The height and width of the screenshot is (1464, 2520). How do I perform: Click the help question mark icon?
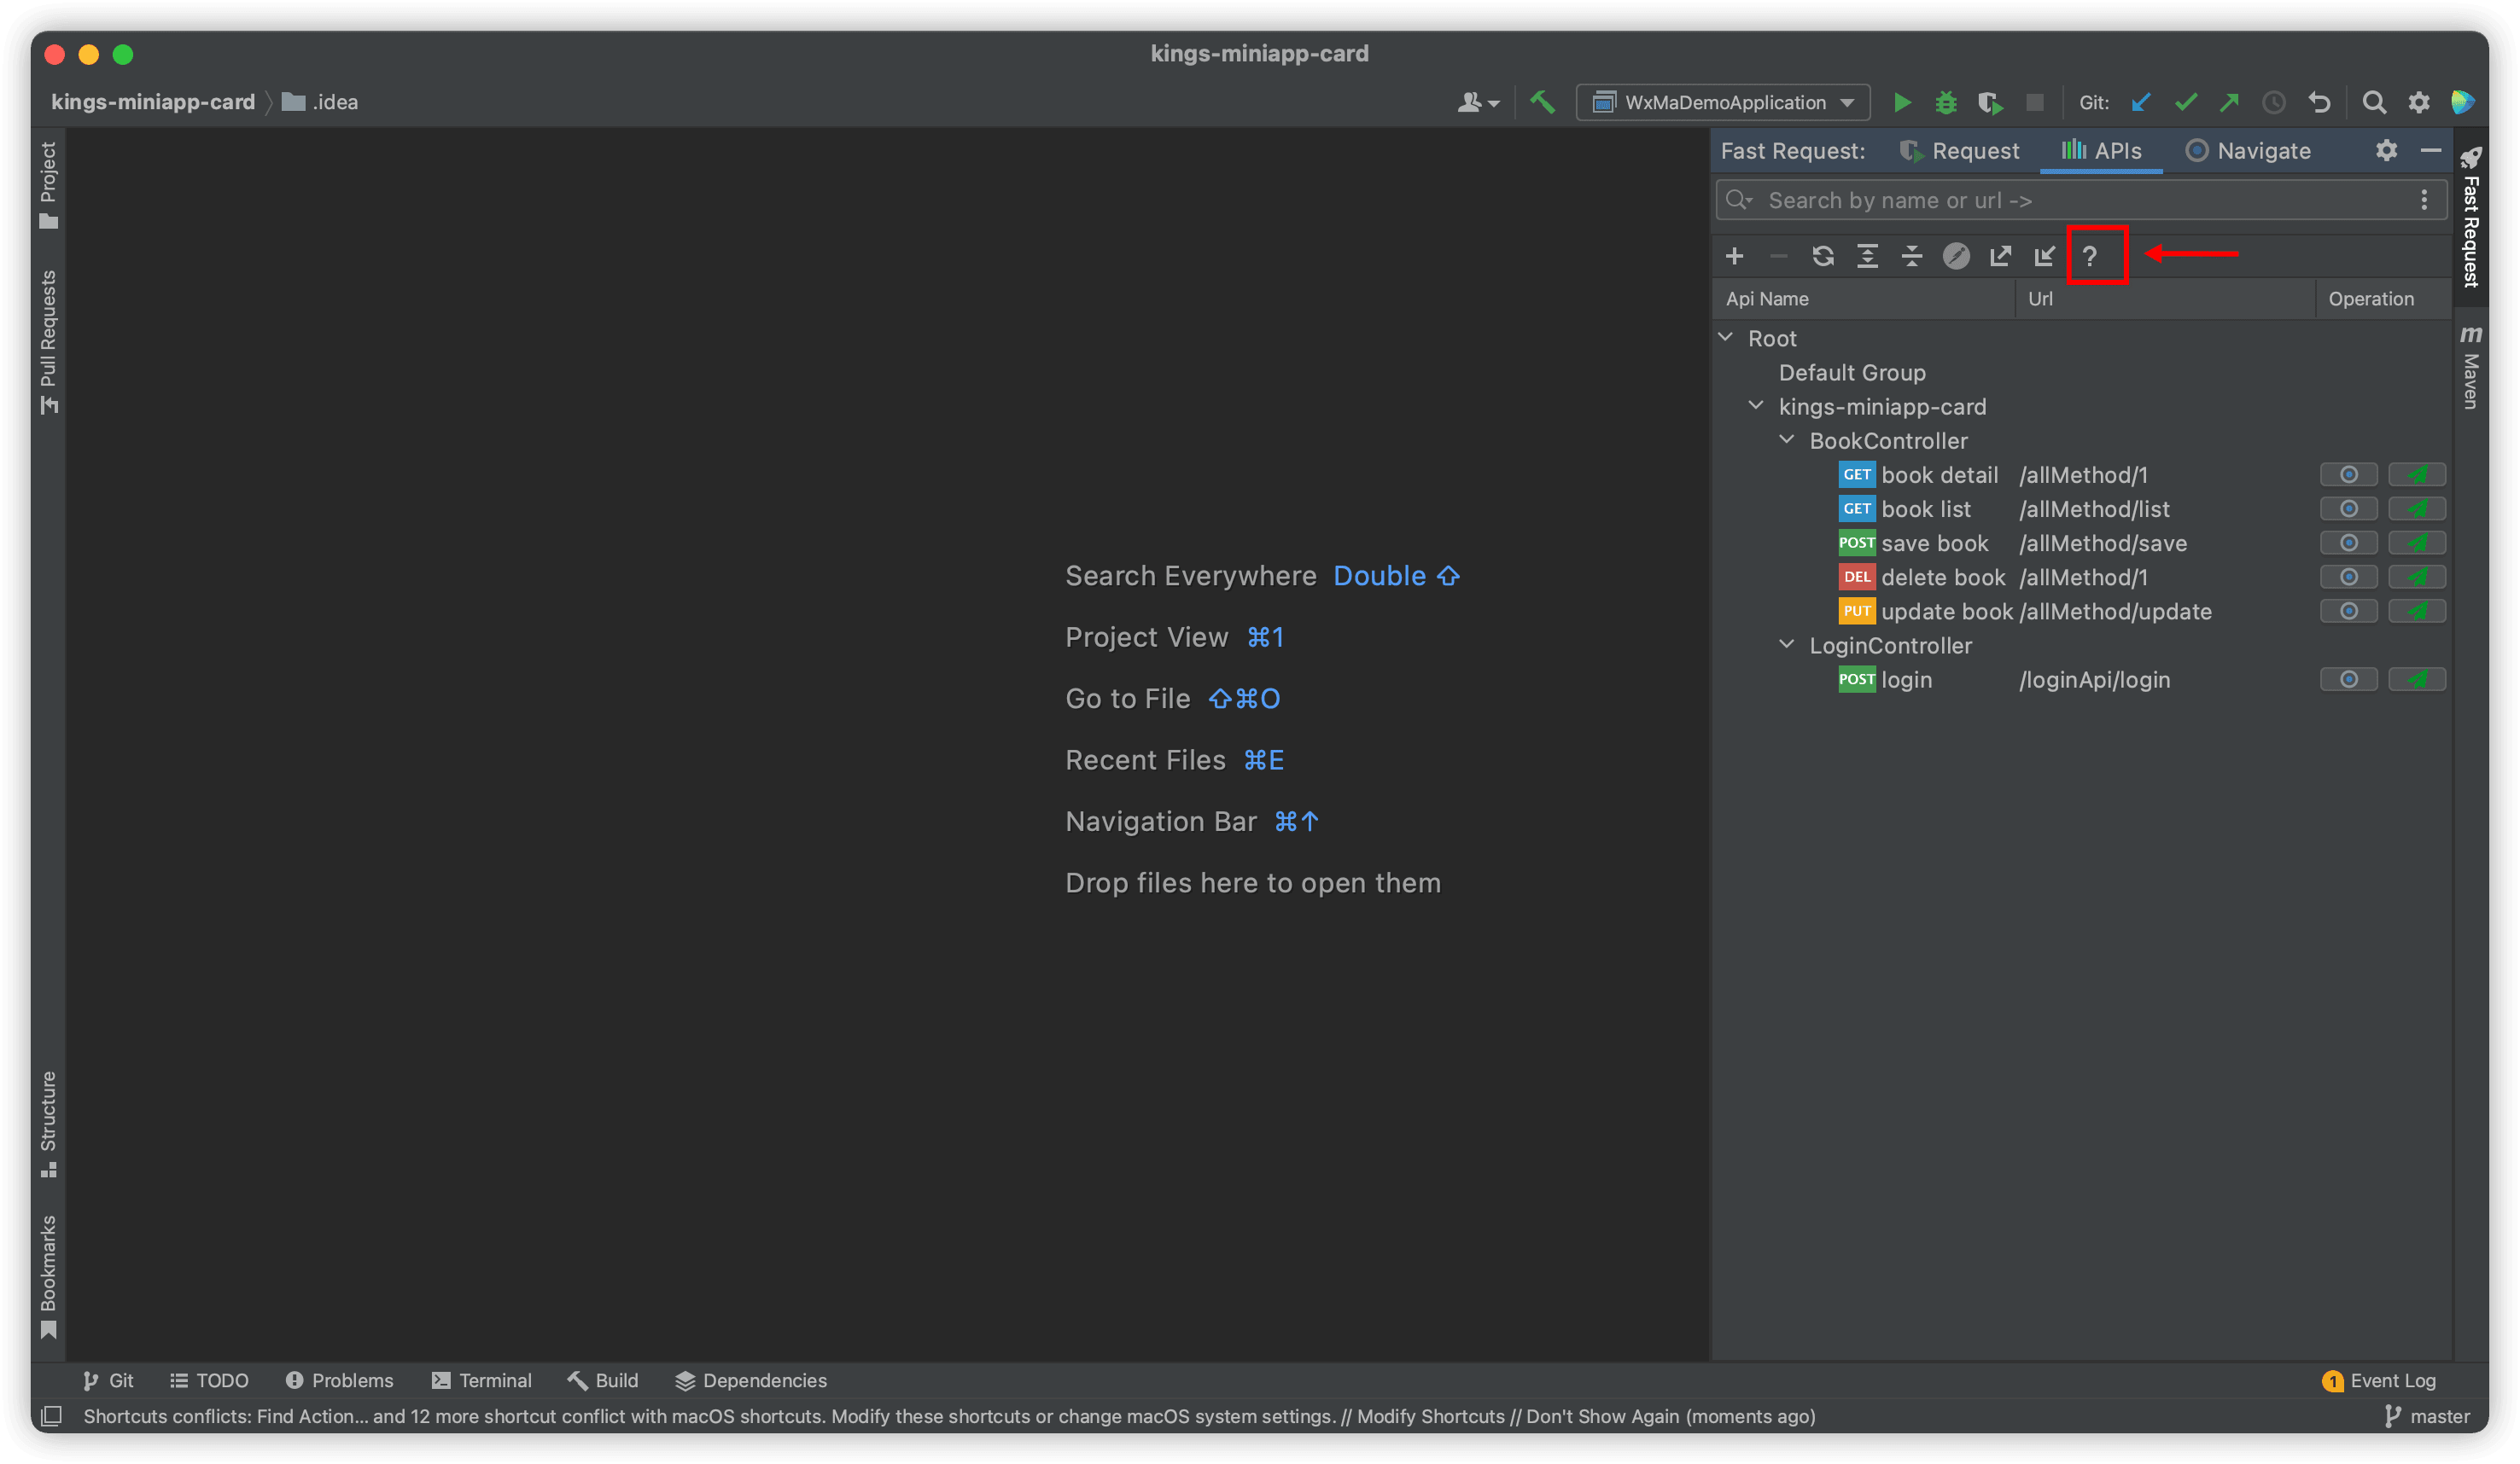click(2089, 257)
